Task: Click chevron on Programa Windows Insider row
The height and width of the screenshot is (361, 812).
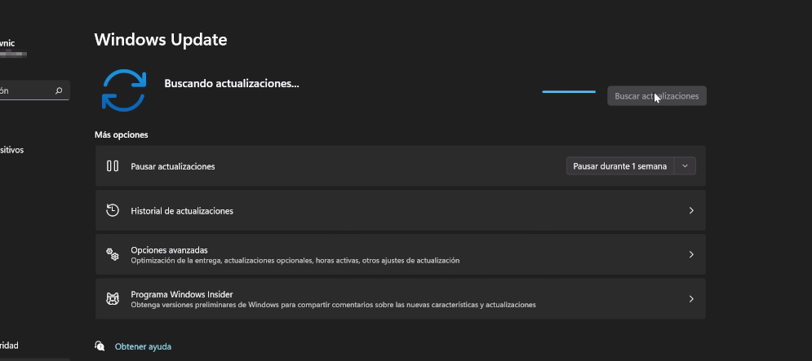Action: [690, 299]
